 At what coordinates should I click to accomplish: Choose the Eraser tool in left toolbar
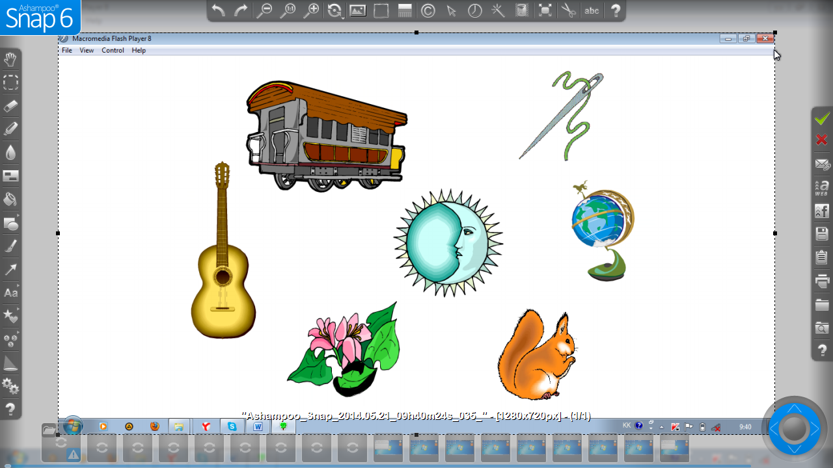click(x=10, y=106)
